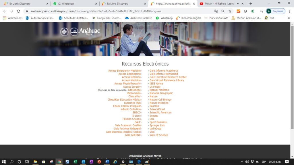Open new tab with plus button
The image size is (294, 165).
click(251, 4)
